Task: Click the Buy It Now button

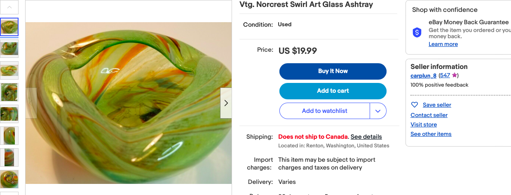Action: [333, 71]
